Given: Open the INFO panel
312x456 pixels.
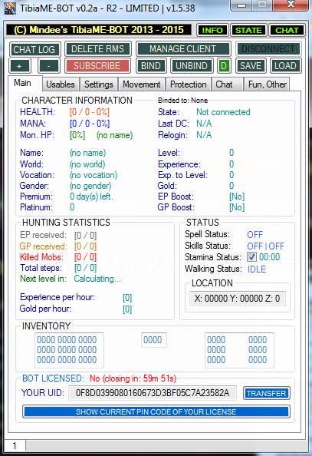Looking at the screenshot, I should (x=212, y=30).
